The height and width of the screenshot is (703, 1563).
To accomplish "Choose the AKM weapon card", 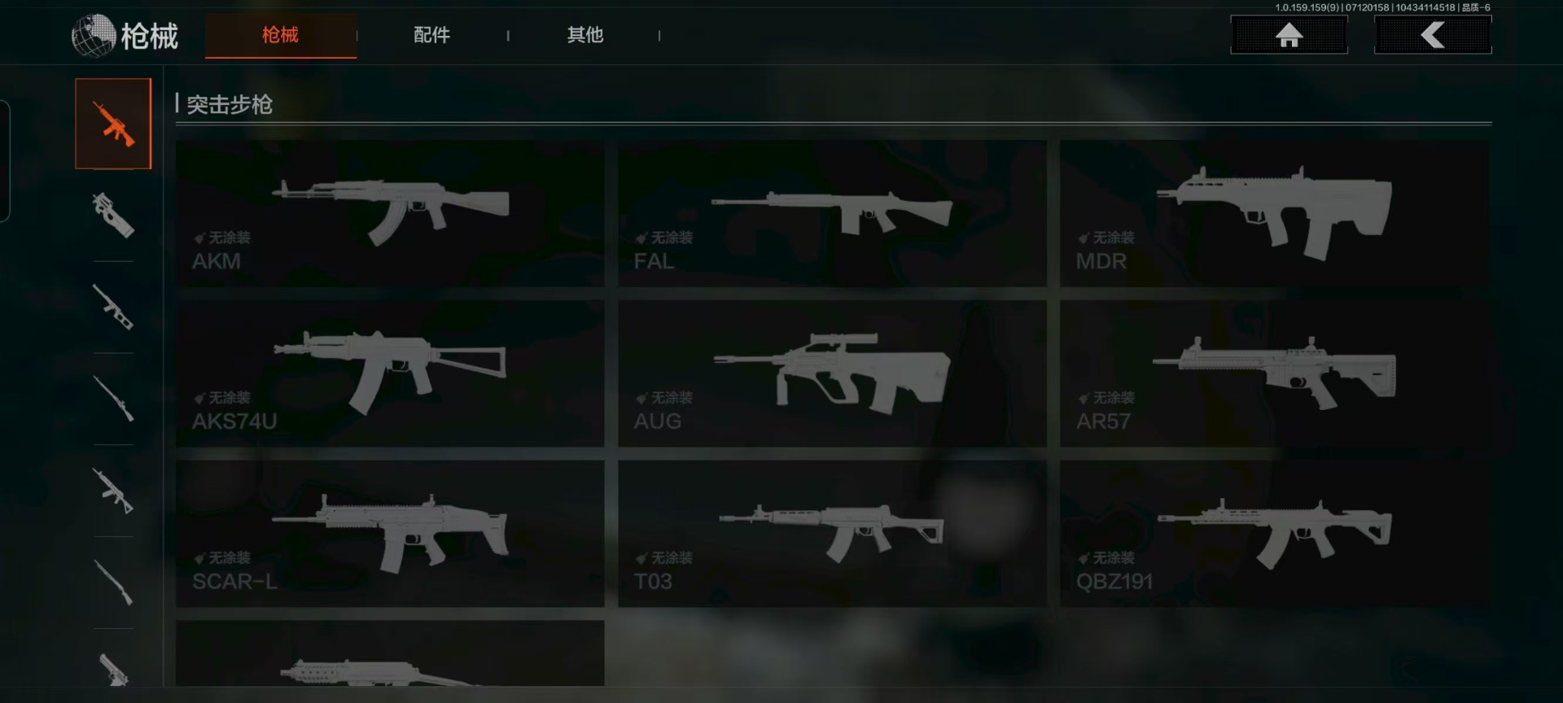I will point(390,213).
